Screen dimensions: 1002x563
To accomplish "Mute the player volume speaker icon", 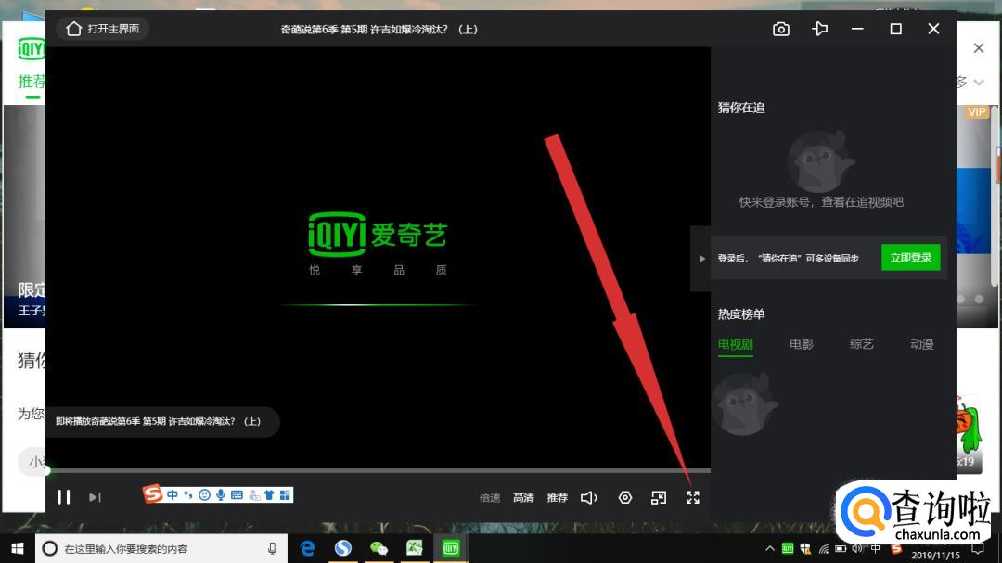I will pyautogui.click(x=589, y=497).
